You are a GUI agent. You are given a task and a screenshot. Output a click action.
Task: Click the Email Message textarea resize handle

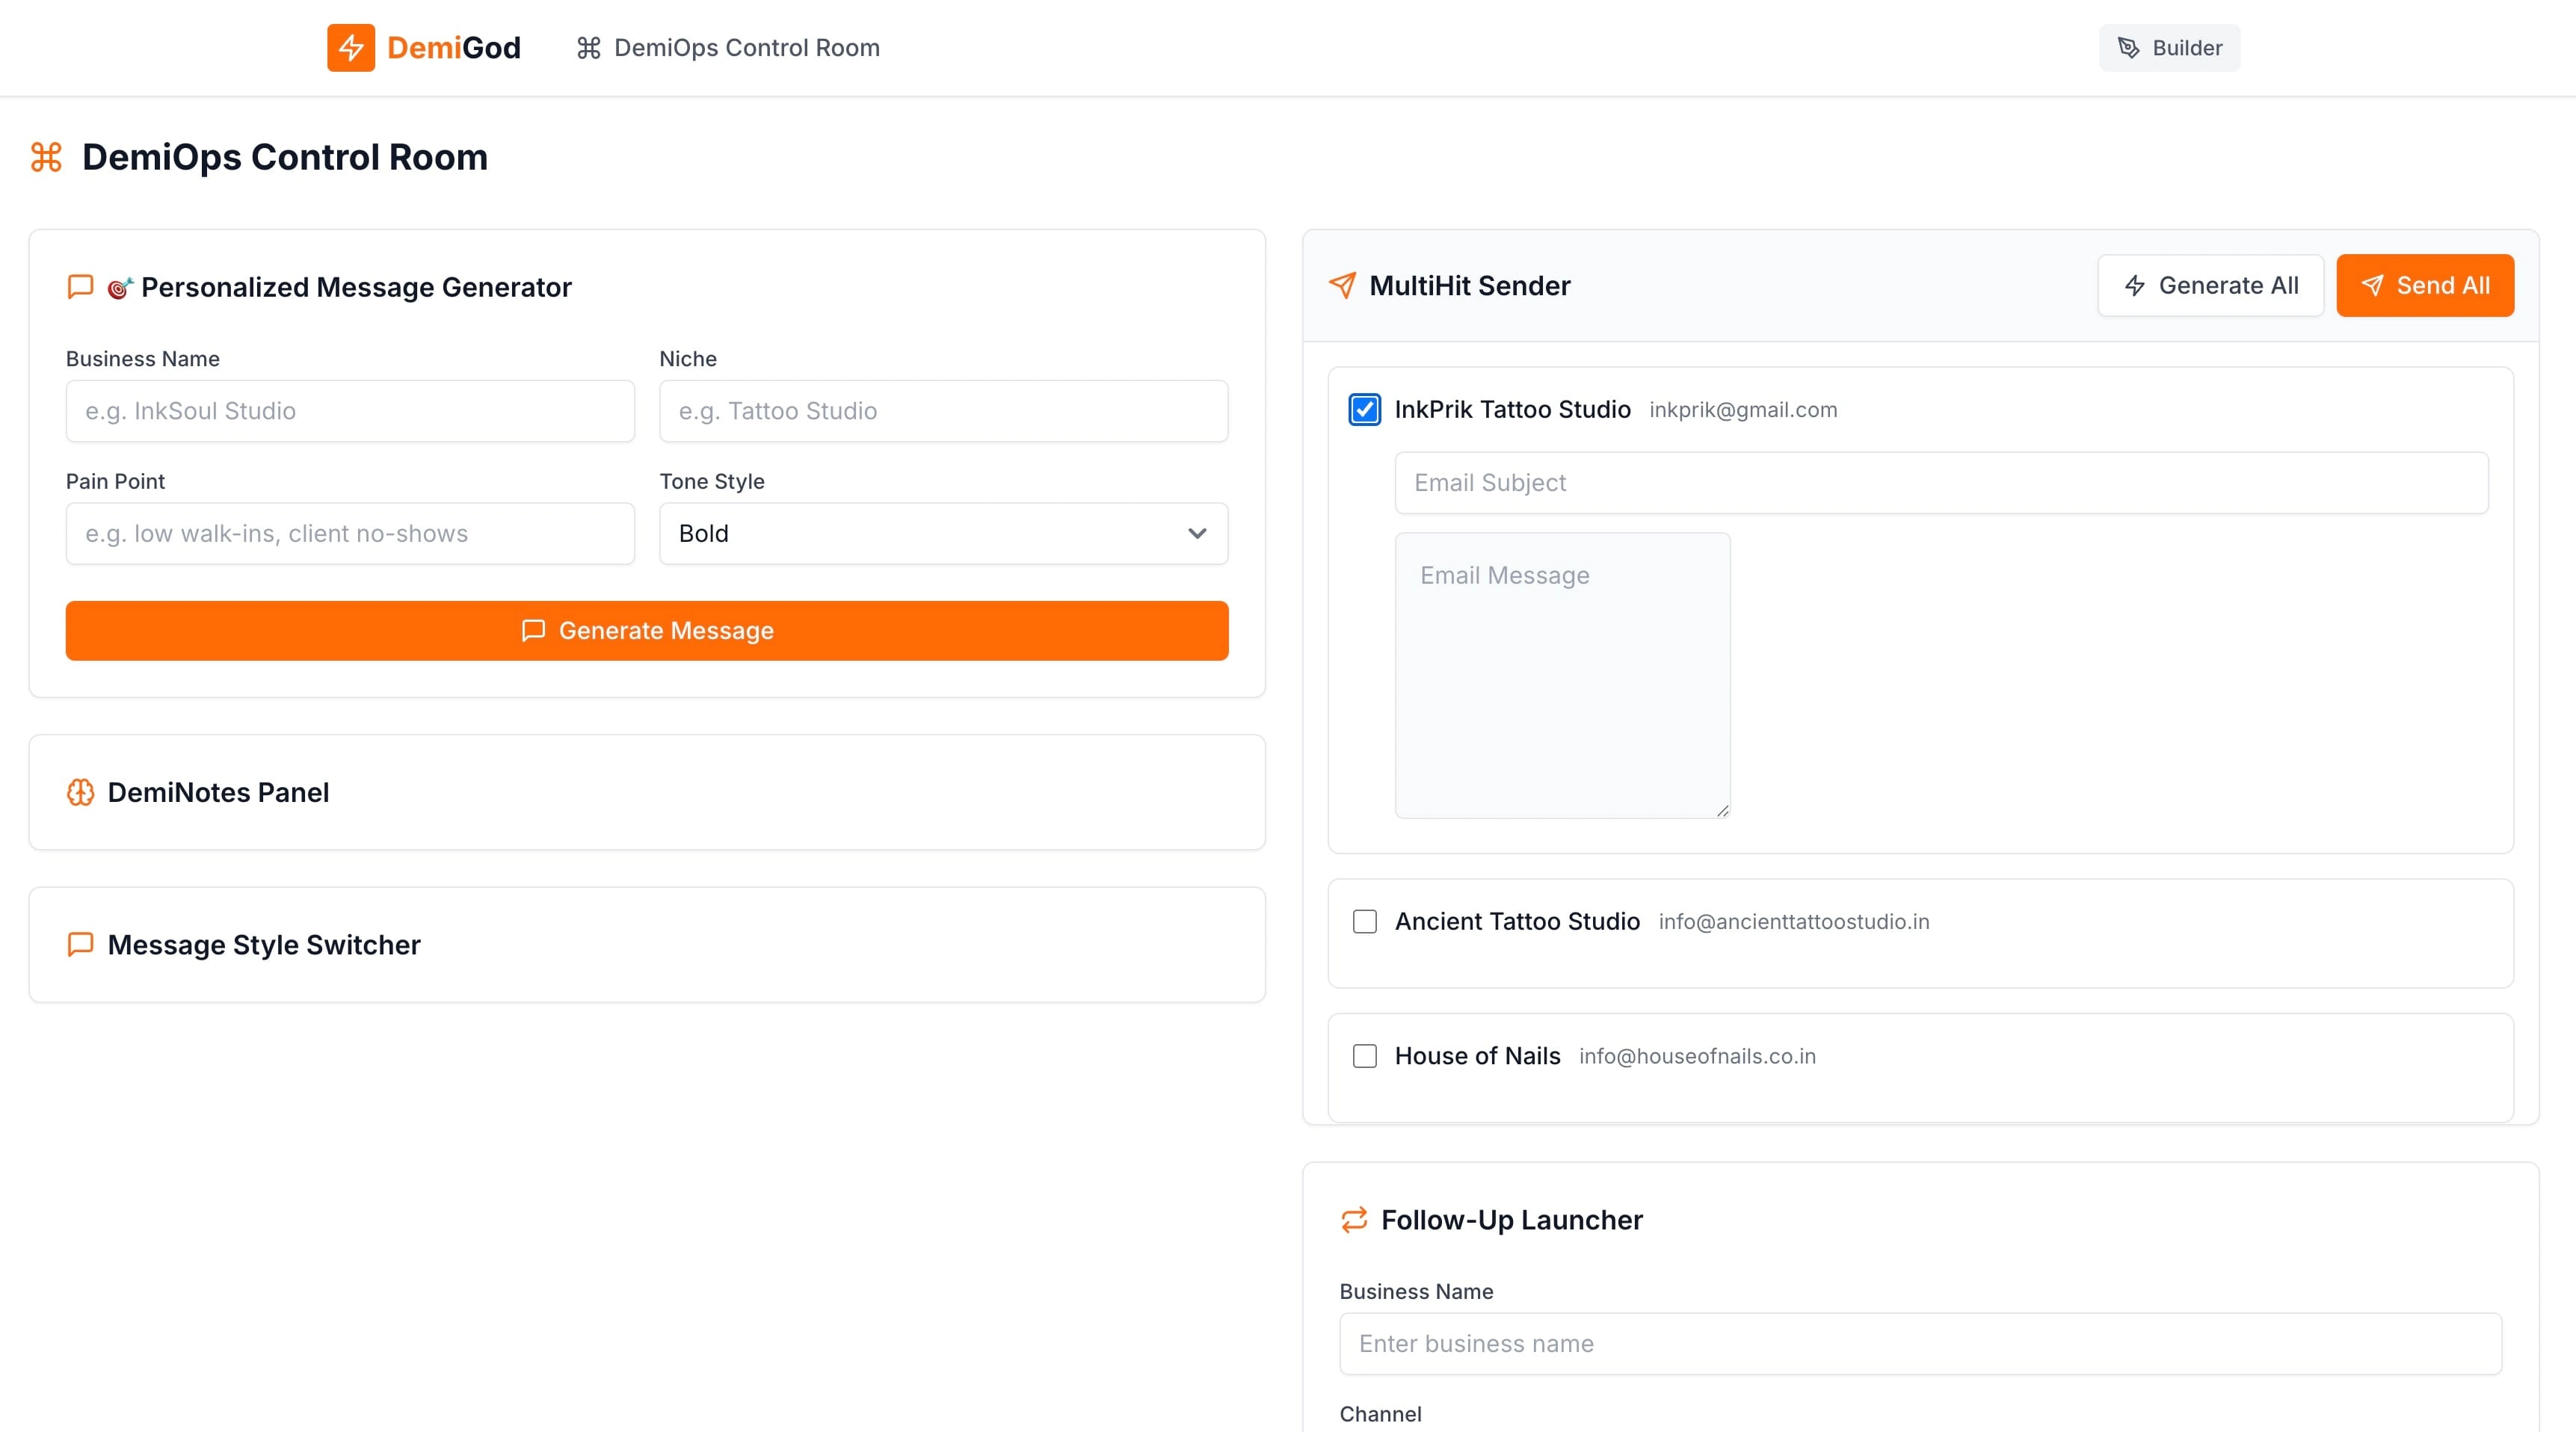coord(1722,810)
